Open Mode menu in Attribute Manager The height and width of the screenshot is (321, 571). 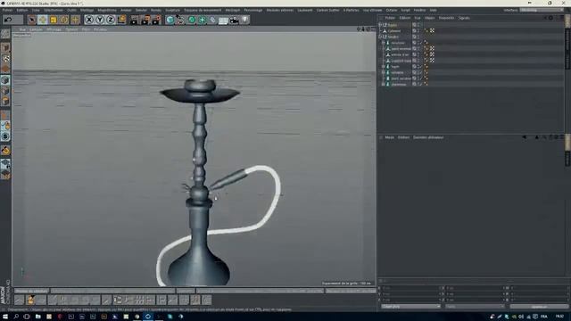tap(390, 137)
